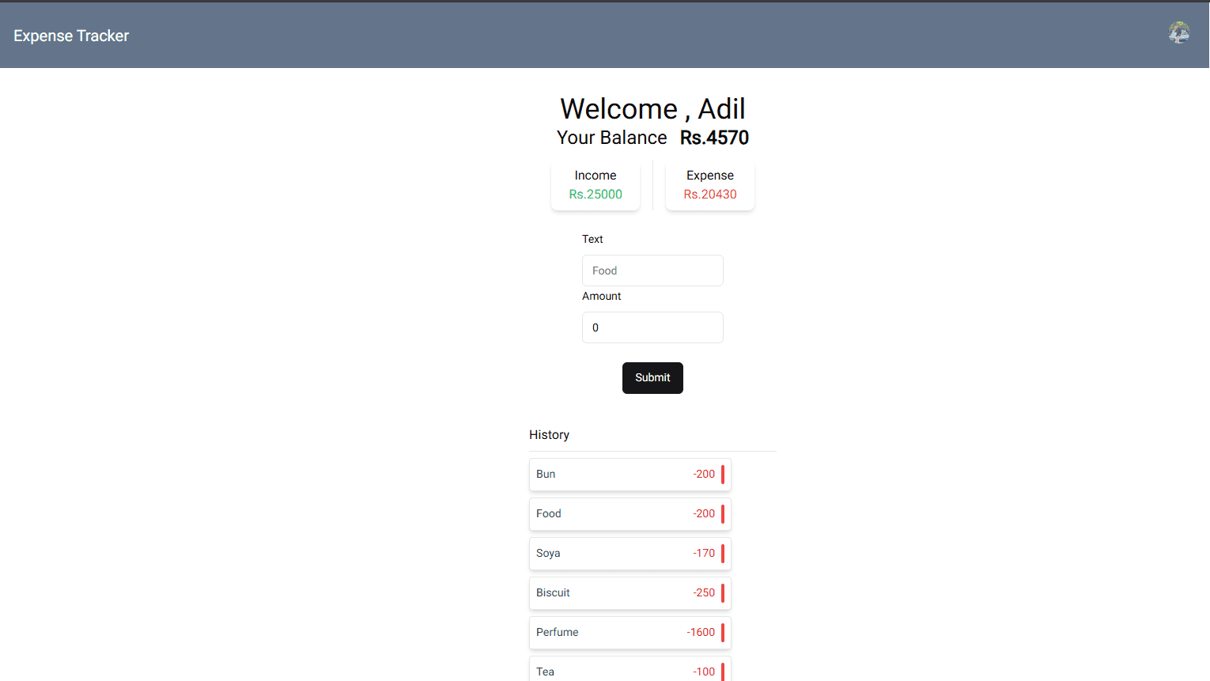Open the Expense Tracker home via its title
This screenshot has height=681, width=1210.
pos(70,36)
